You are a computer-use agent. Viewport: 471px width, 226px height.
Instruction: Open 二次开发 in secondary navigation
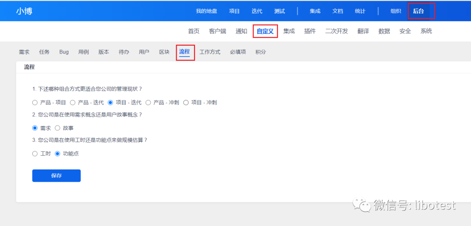(336, 31)
